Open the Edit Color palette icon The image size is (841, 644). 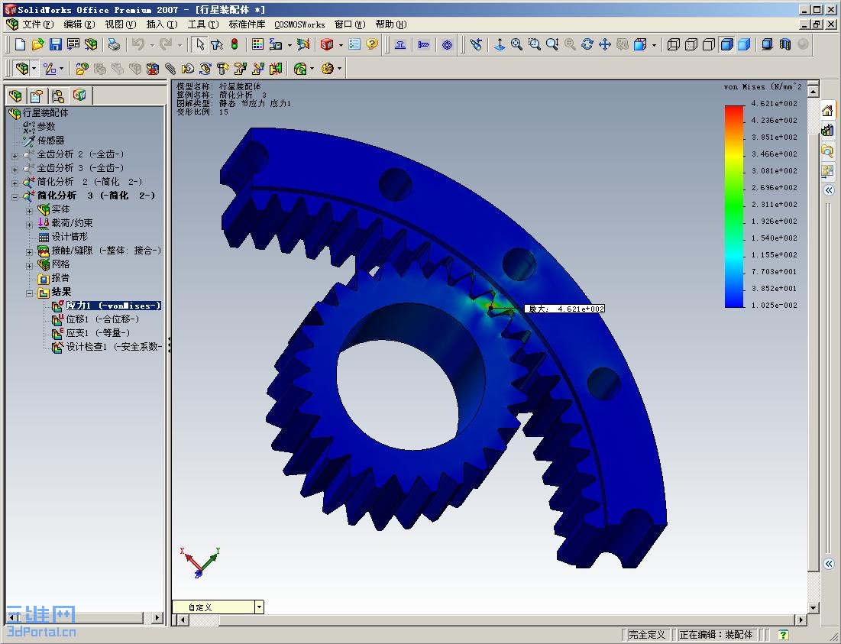(258, 44)
